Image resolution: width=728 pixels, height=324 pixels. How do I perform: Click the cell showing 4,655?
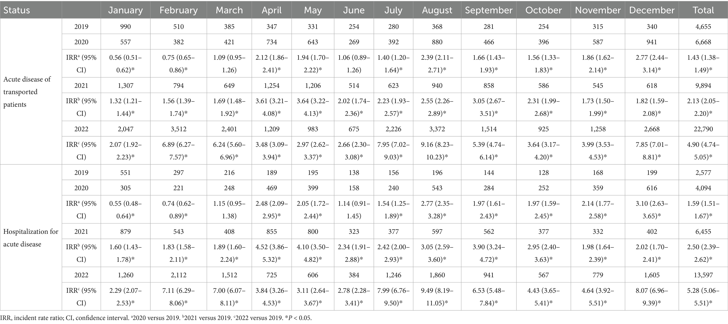point(703,26)
